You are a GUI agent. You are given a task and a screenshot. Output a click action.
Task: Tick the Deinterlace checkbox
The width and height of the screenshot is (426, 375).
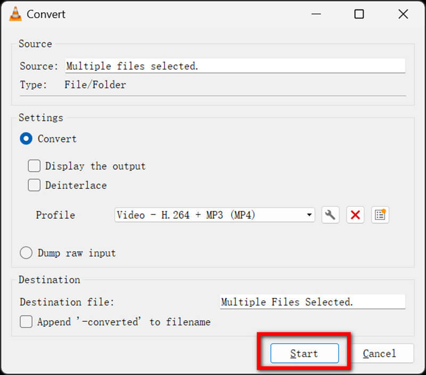pos(34,185)
